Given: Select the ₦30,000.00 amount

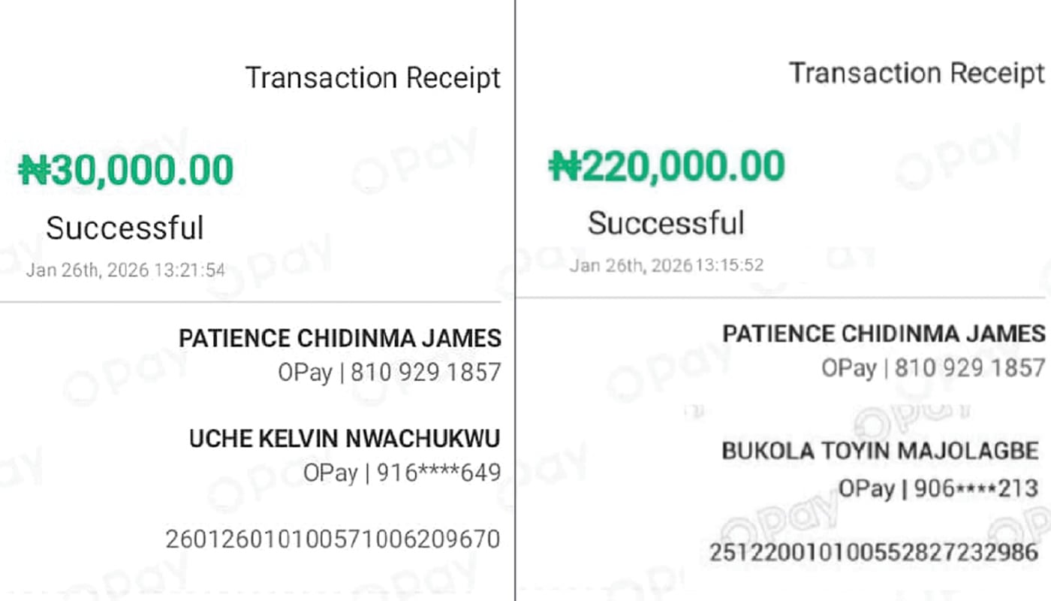Looking at the screenshot, I should coord(126,170).
